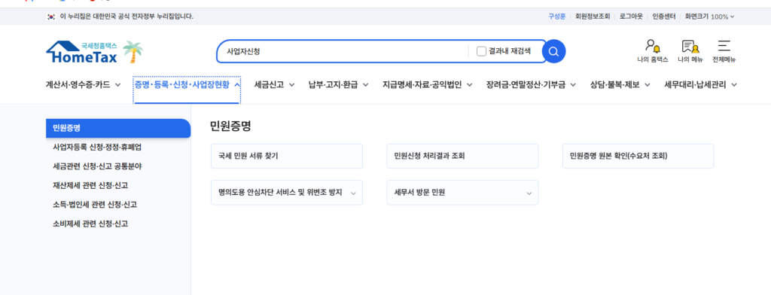
Task: Select 재산제세 관련 신청·신고
Action: (90, 185)
